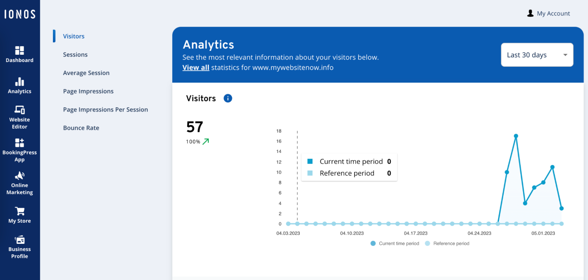
Task: Expand the Last 30 days dropdown
Action: [x=537, y=55]
